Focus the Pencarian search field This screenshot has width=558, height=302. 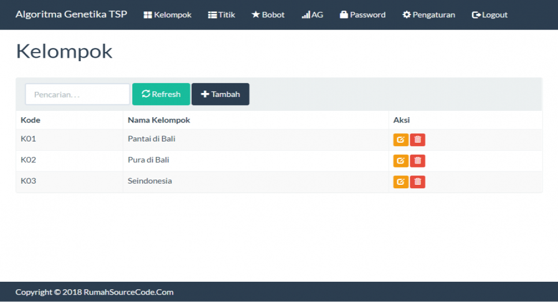(x=77, y=94)
